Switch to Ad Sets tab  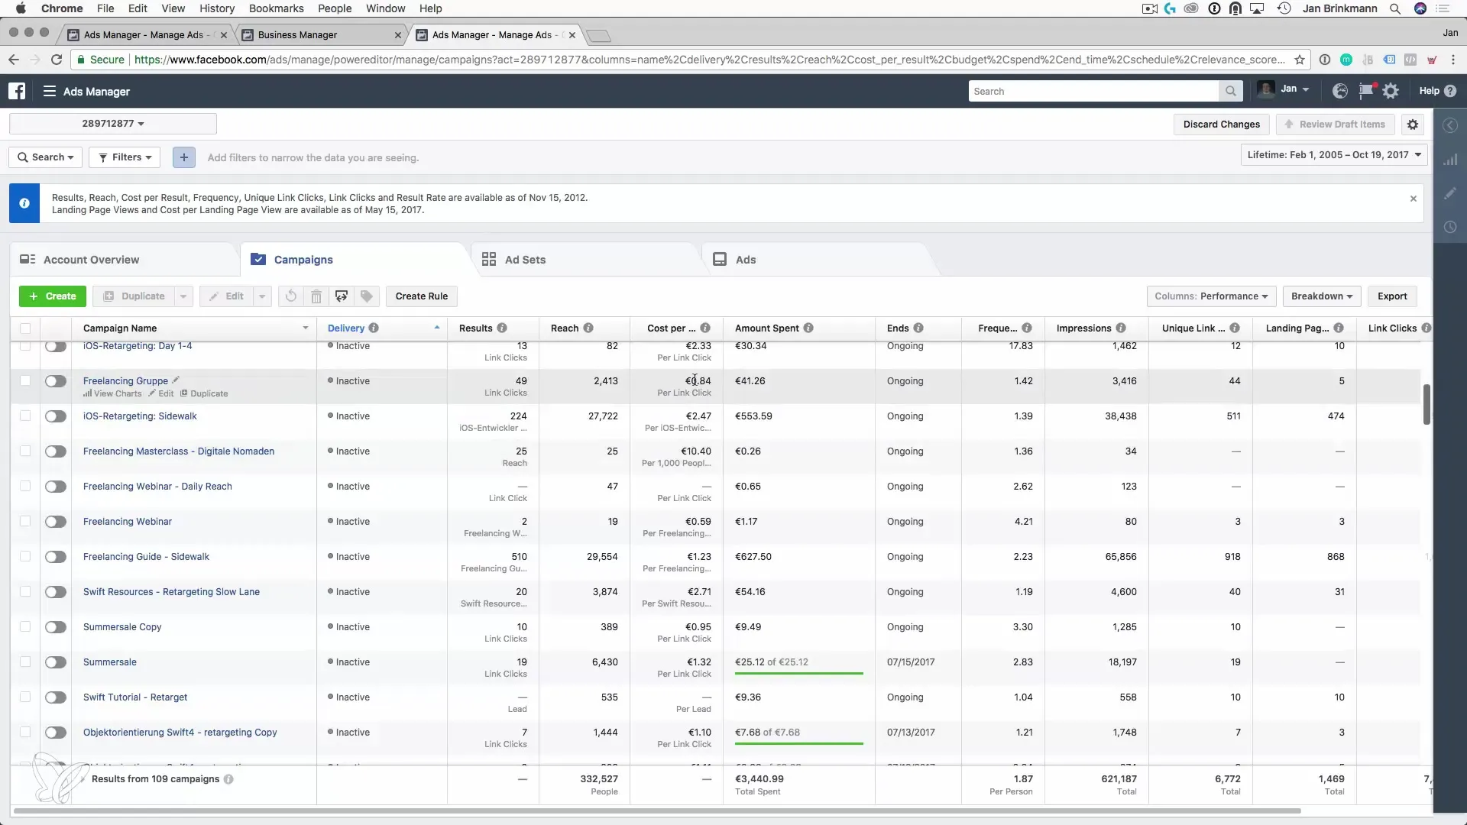click(x=525, y=260)
